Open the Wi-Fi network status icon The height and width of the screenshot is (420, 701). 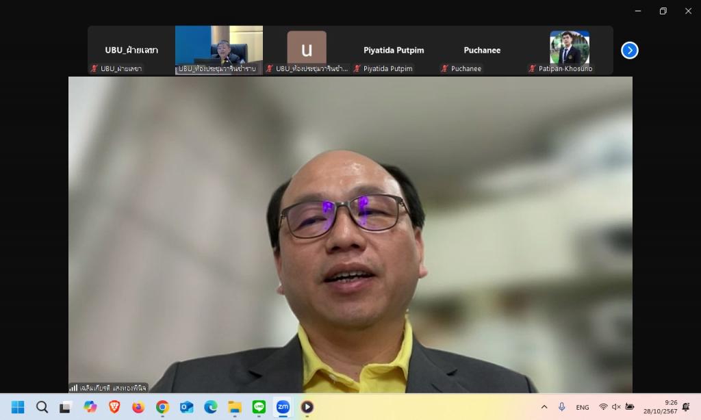coord(603,406)
